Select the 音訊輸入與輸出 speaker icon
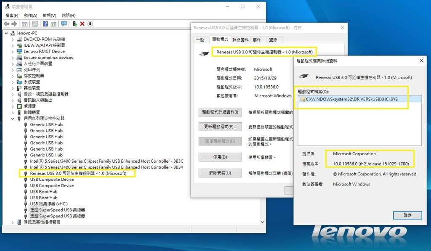This screenshot has width=431, height=251. click(19, 100)
